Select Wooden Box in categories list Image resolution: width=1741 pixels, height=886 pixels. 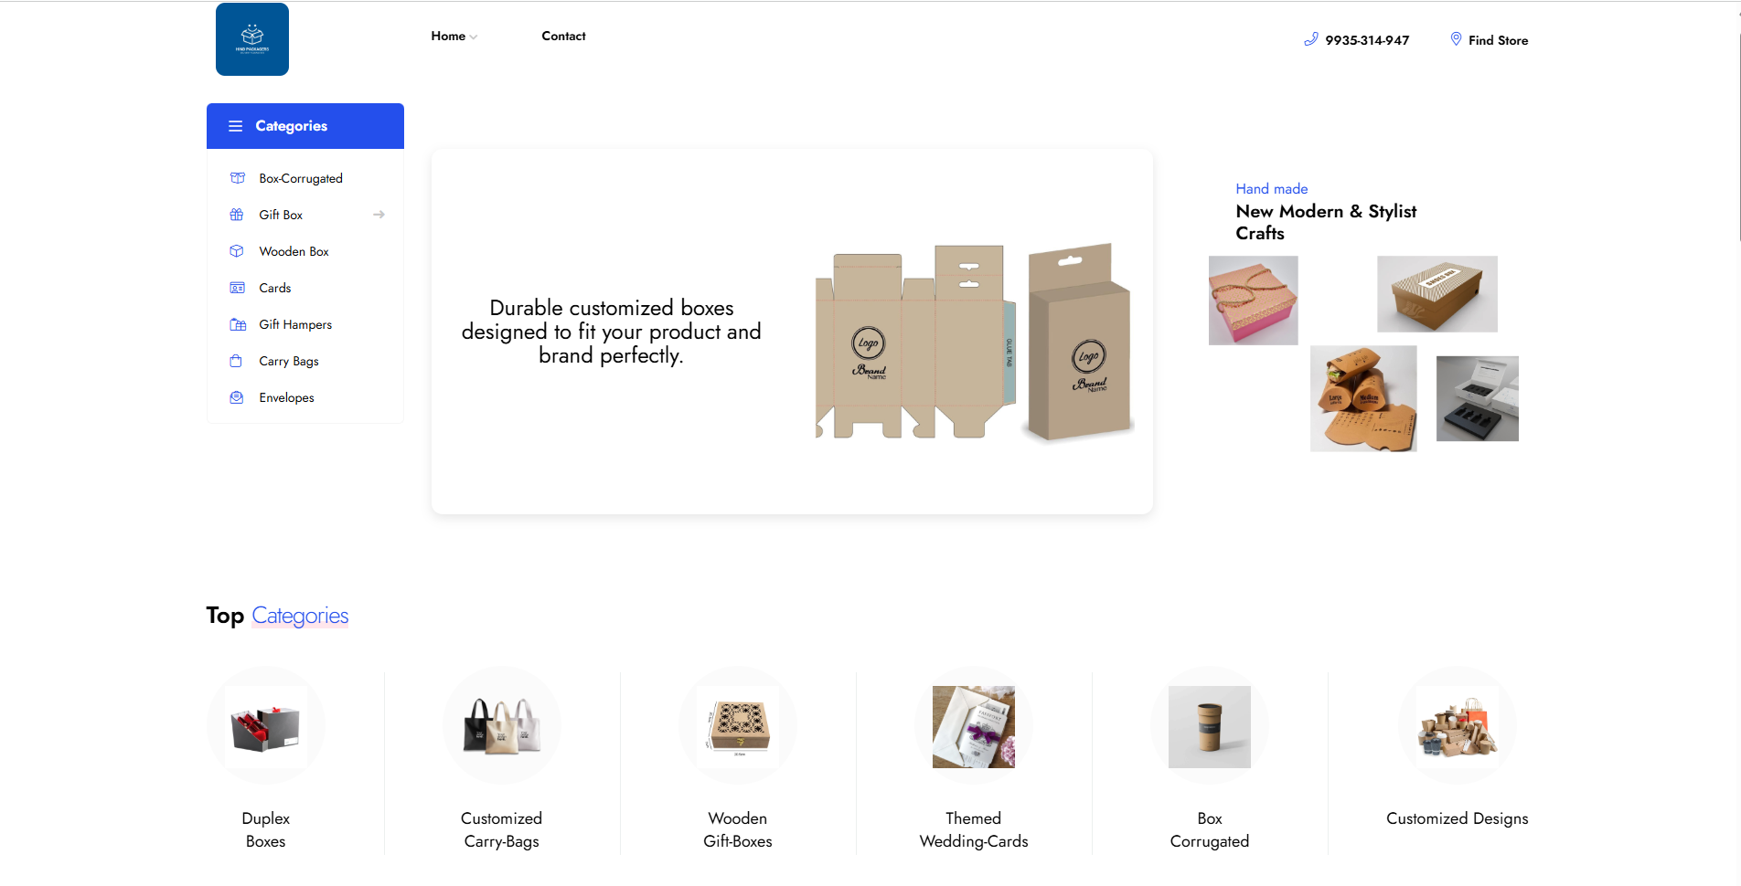294,251
